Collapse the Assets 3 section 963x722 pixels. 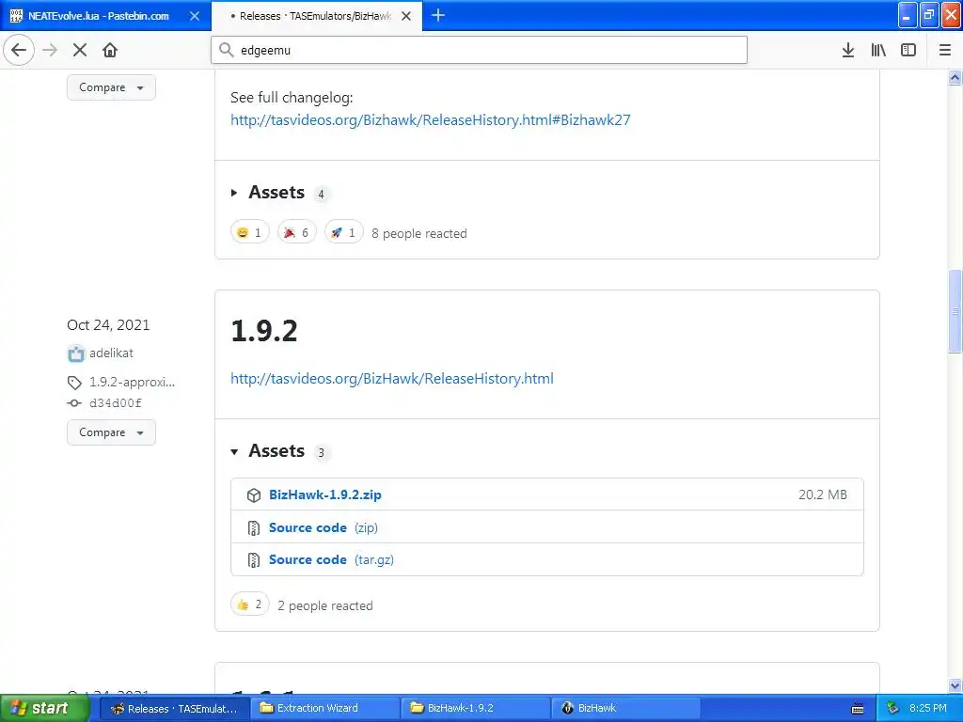point(276,450)
